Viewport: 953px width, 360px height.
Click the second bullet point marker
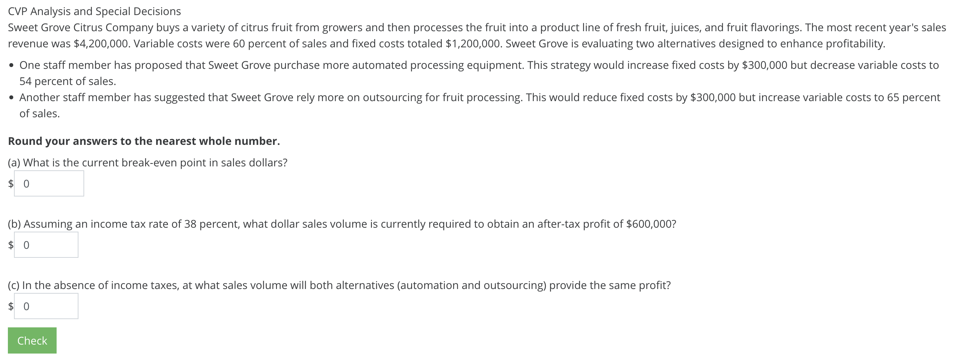tap(12, 98)
